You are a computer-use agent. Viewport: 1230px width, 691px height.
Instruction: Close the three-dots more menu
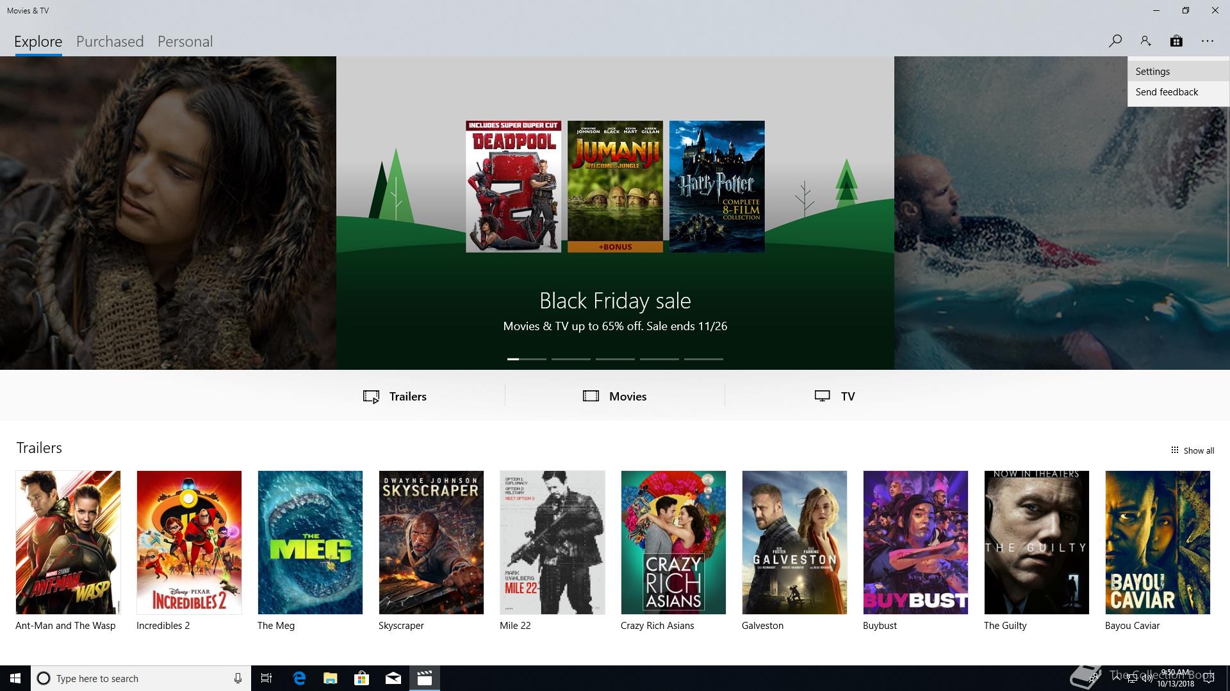1208,41
